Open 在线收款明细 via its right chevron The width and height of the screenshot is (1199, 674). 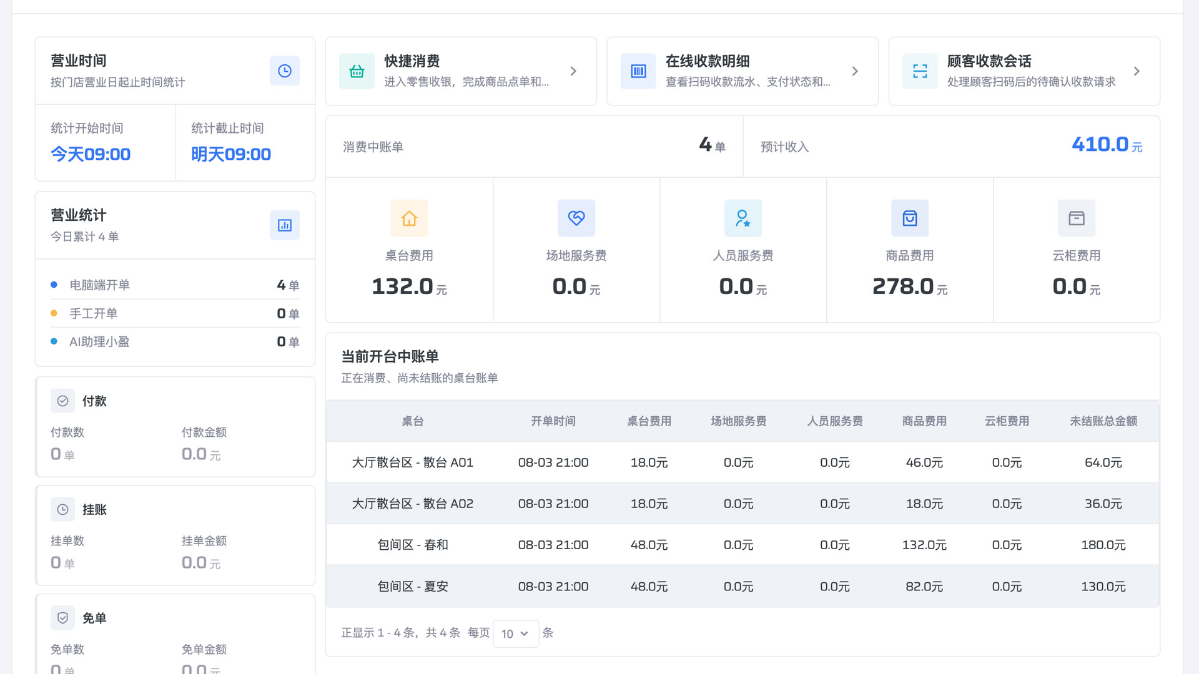tap(855, 71)
